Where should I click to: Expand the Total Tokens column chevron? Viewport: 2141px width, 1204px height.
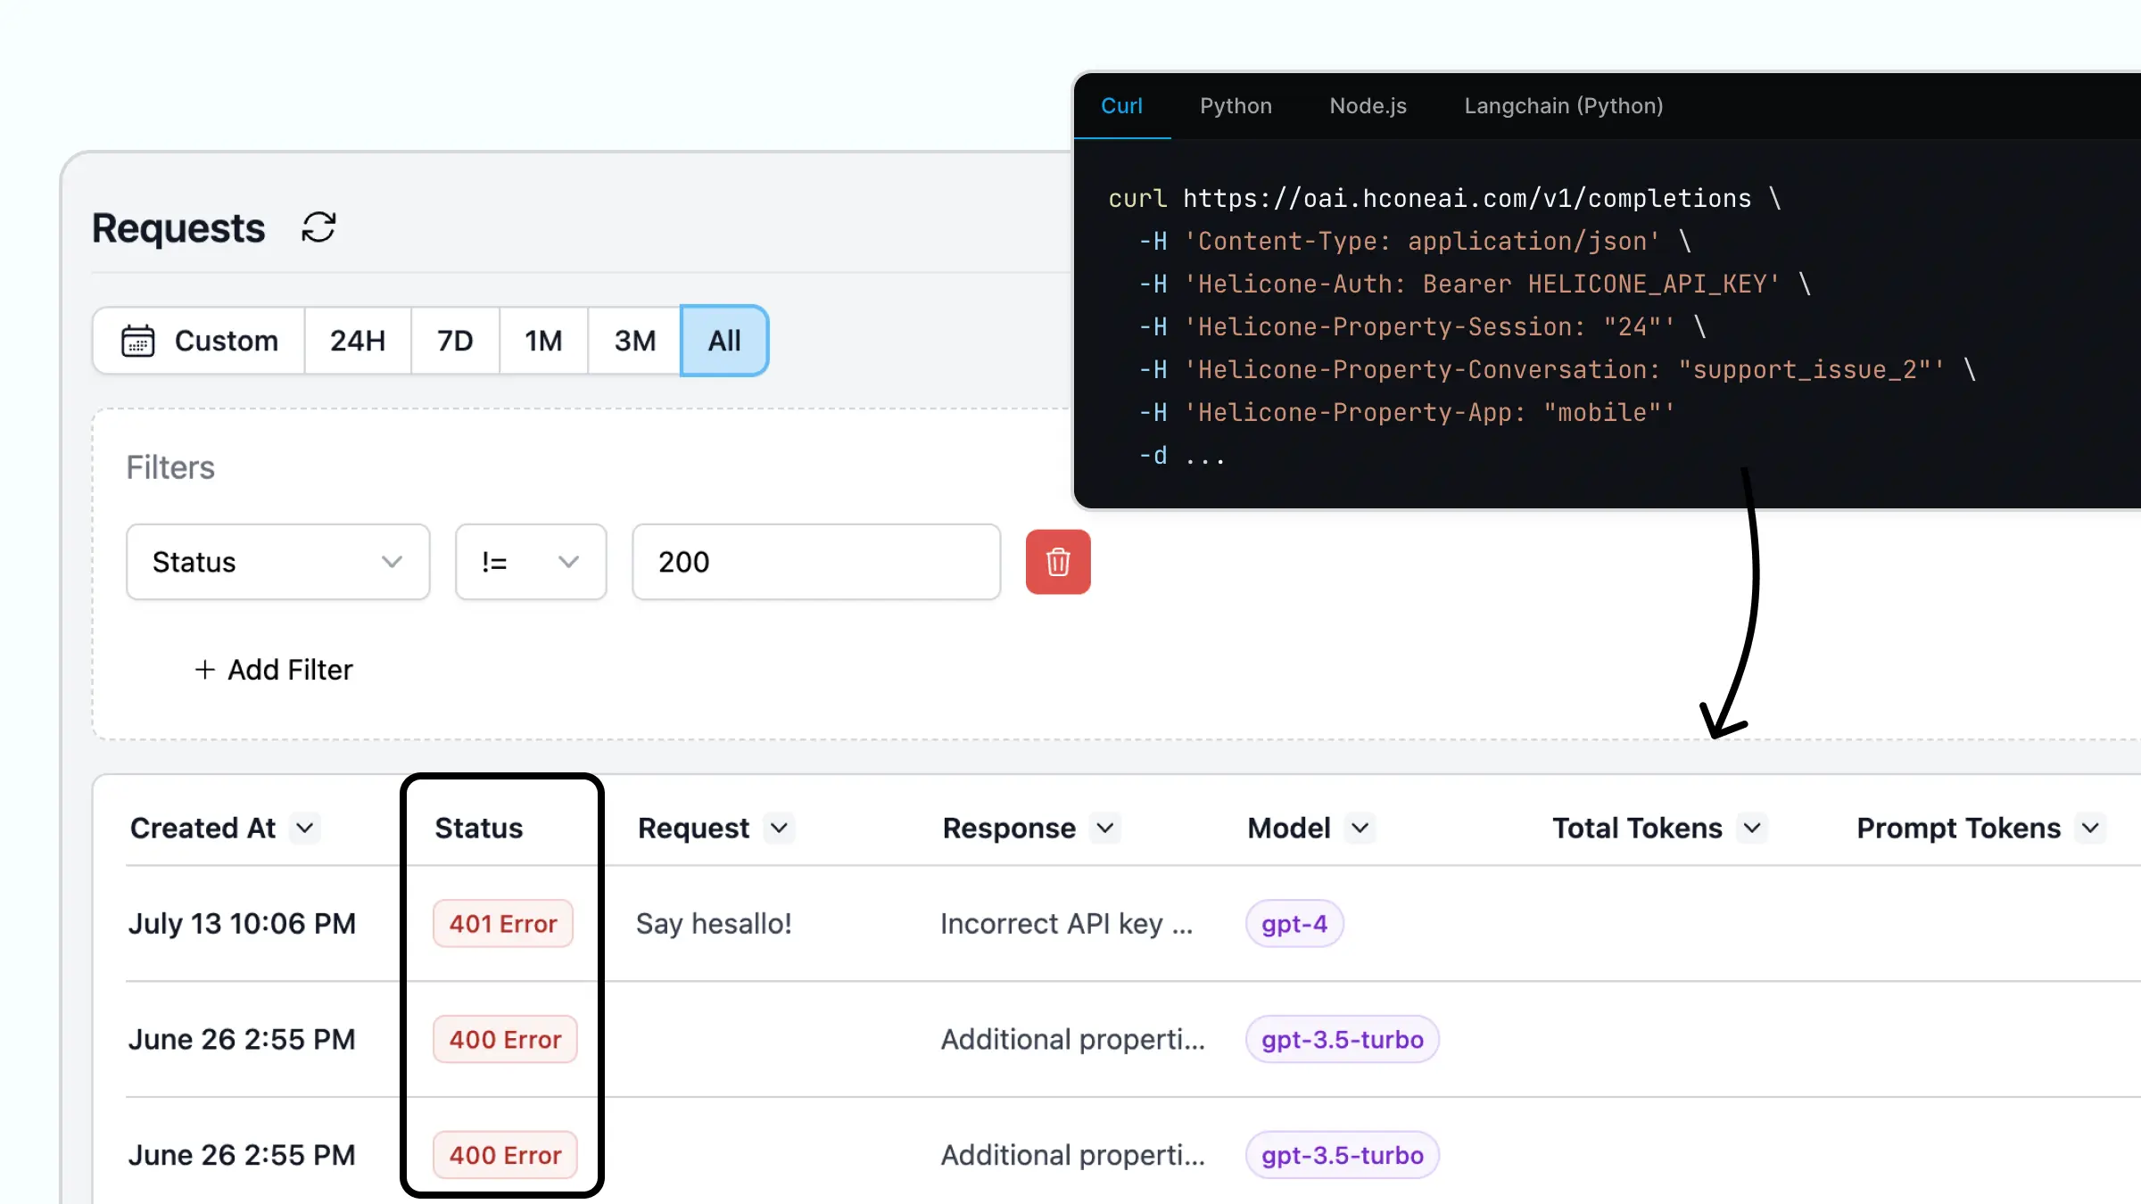(1752, 829)
